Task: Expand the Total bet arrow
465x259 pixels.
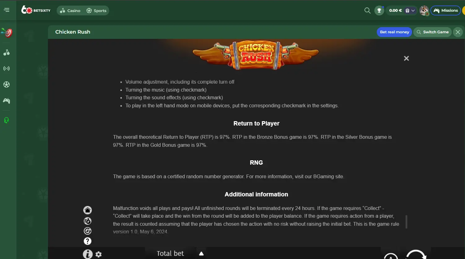Action: click(201, 253)
